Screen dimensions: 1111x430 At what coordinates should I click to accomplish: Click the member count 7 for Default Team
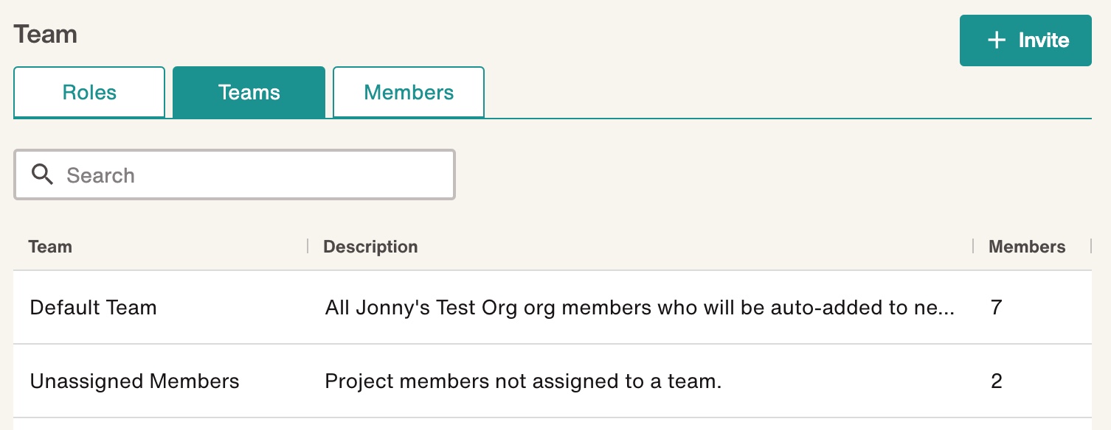[x=996, y=308]
